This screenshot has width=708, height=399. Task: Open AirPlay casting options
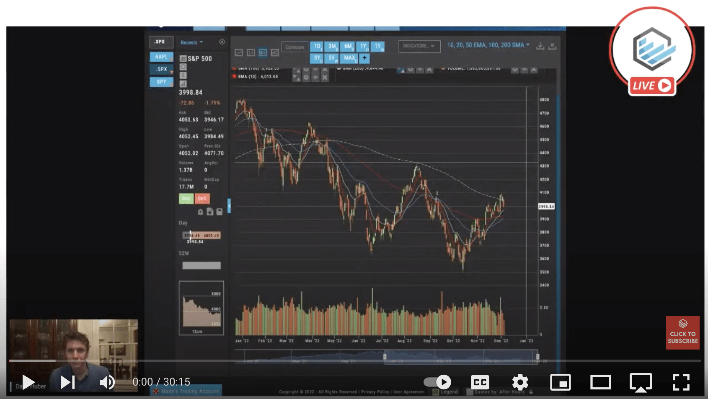pyautogui.click(x=641, y=382)
